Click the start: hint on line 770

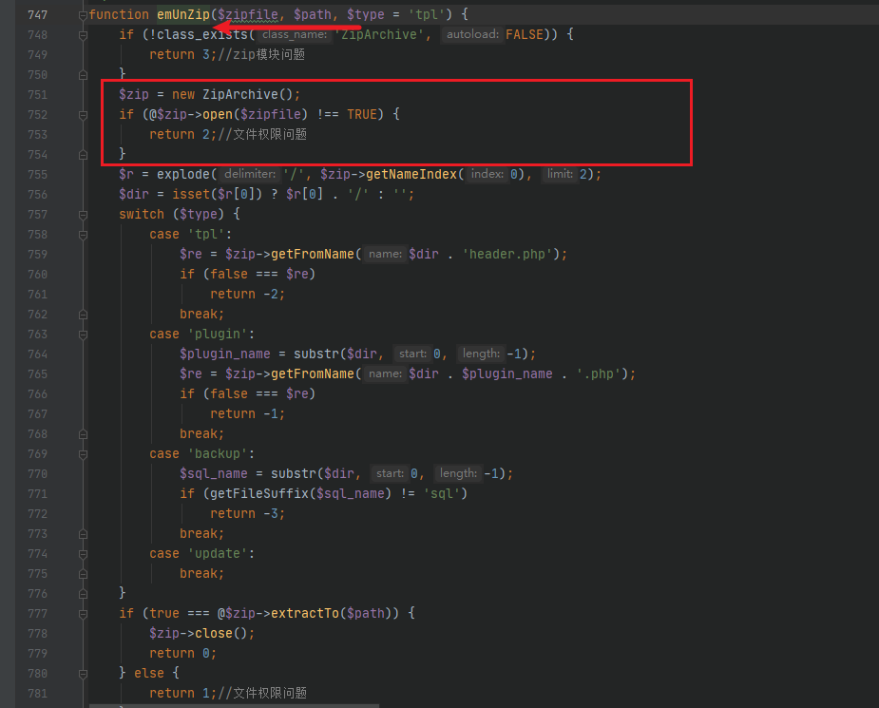pos(390,474)
